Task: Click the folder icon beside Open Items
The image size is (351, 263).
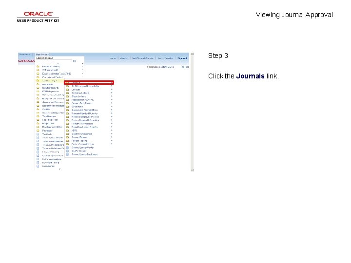Action: coord(67,107)
